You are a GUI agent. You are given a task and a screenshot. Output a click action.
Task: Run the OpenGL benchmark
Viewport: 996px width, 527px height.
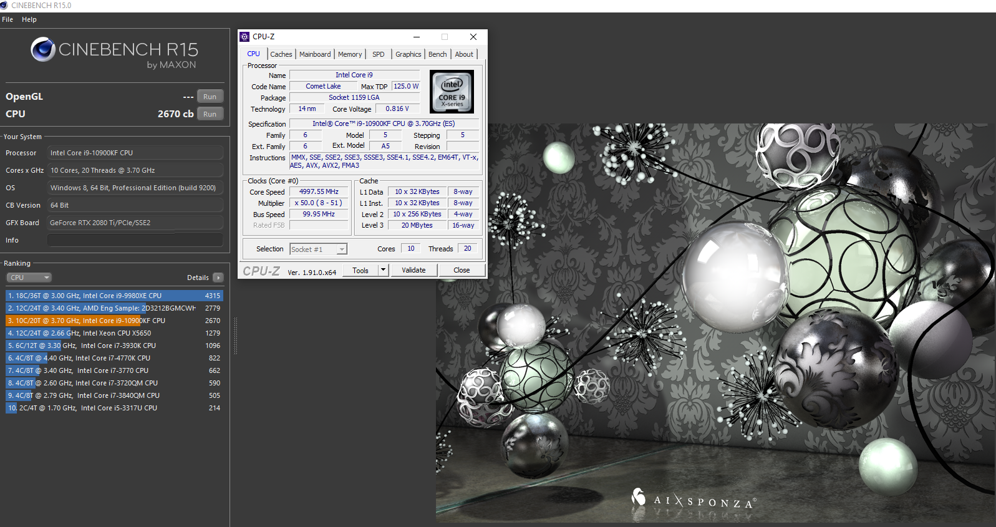point(210,97)
